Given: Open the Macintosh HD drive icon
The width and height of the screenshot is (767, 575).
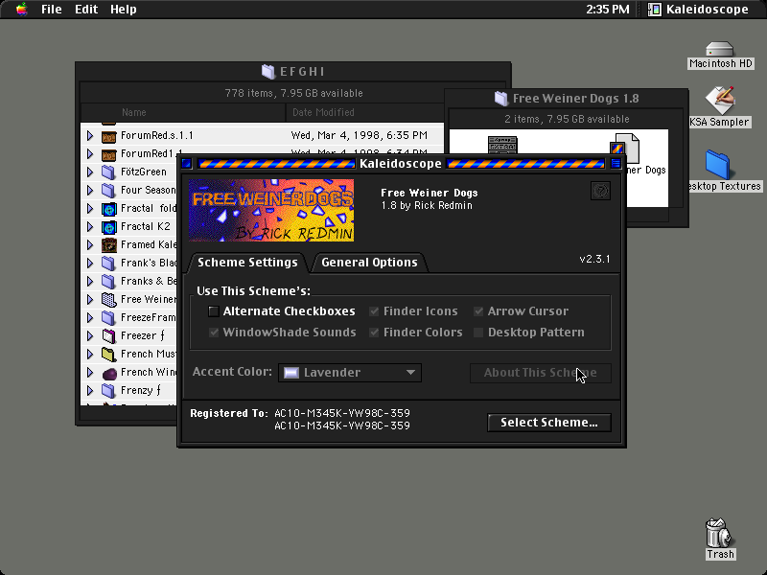Looking at the screenshot, I should coord(720,50).
